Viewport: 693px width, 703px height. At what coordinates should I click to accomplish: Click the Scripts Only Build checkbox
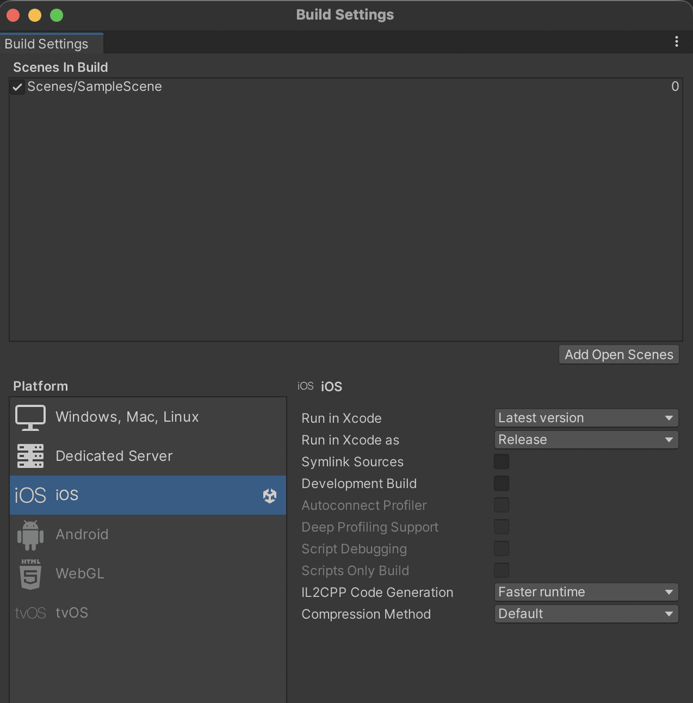(501, 570)
